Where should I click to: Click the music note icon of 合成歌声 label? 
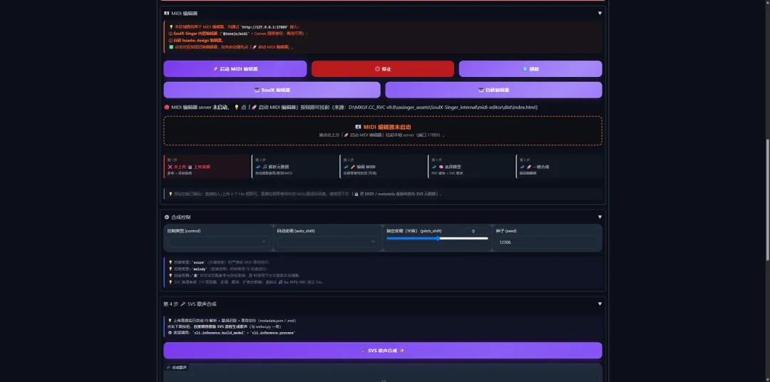tap(168, 367)
